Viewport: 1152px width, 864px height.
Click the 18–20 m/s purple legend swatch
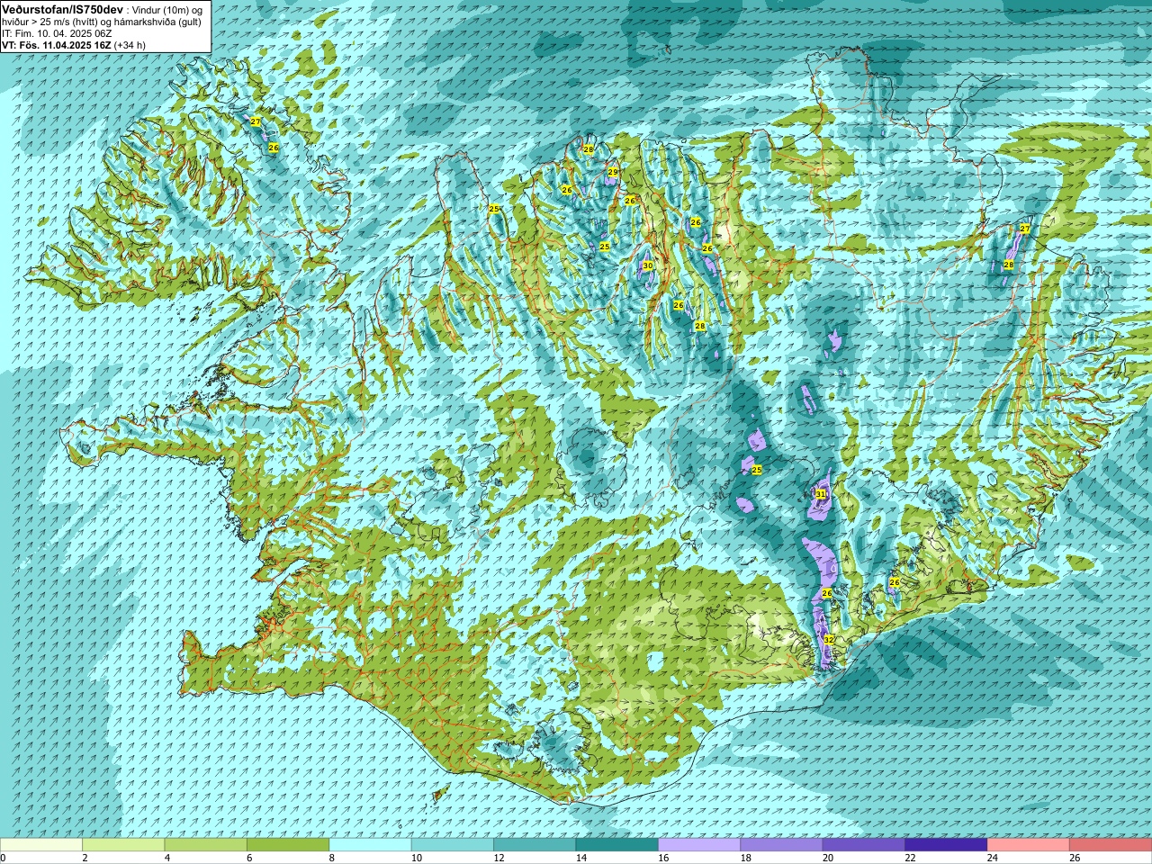(782, 845)
